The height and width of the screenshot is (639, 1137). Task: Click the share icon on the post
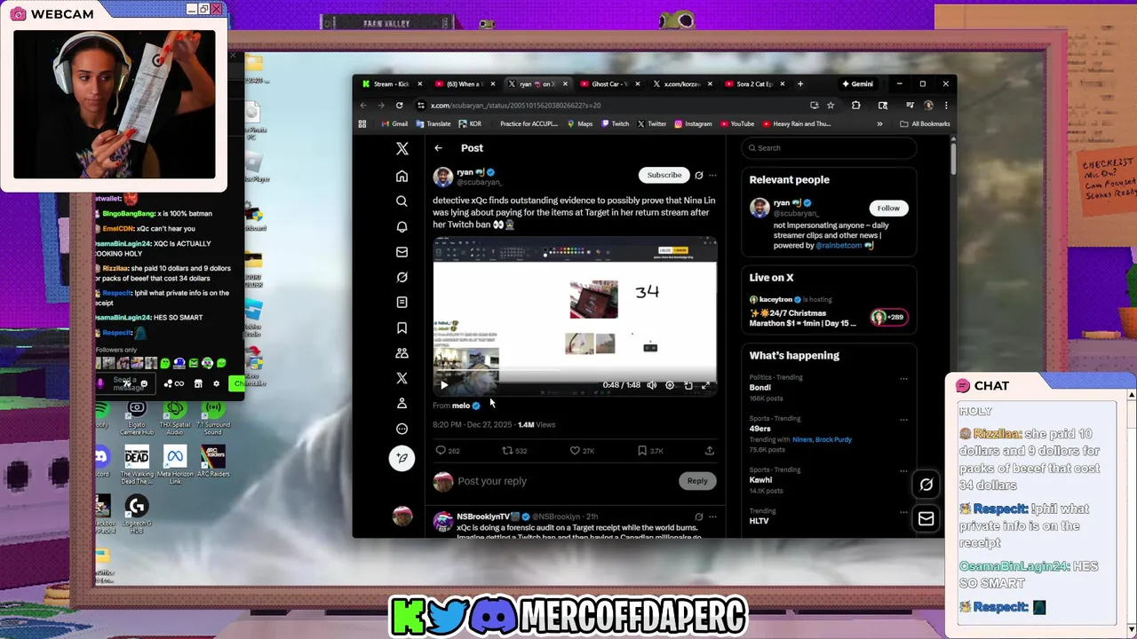709,451
